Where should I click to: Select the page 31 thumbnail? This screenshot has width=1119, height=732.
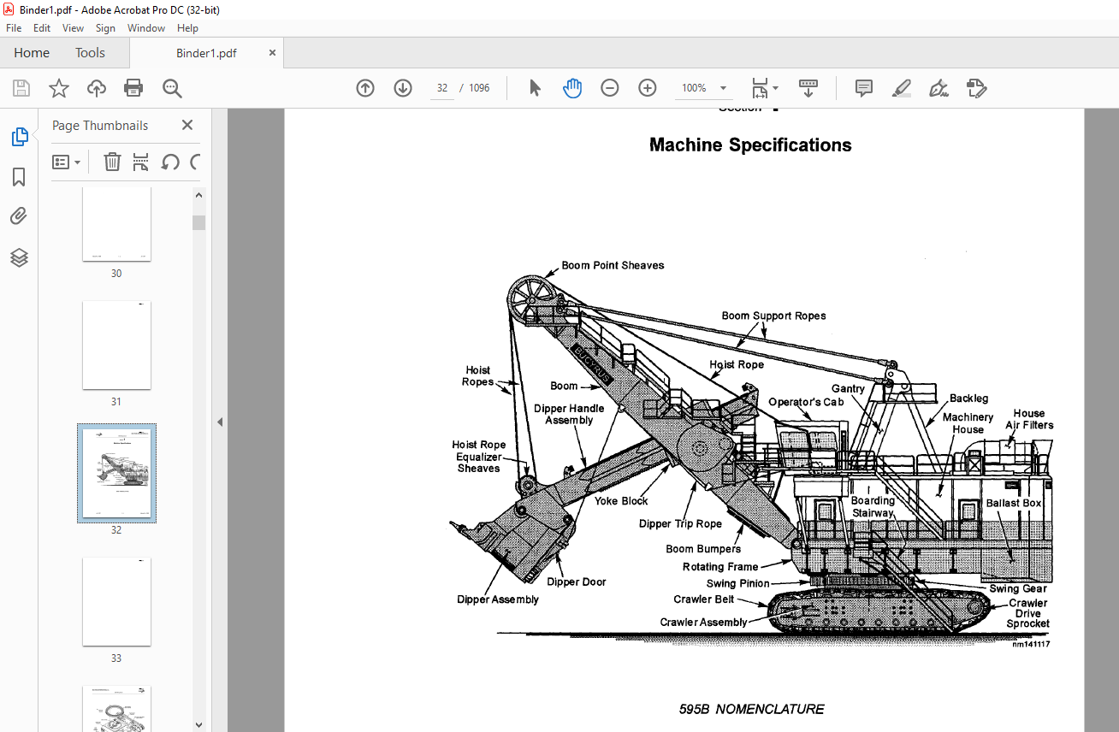pos(116,345)
